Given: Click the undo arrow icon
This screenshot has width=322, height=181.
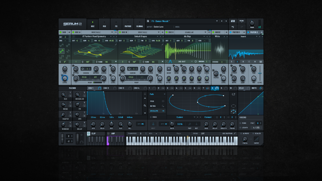Looking at the screenshot, I should [x=233, y=27].
